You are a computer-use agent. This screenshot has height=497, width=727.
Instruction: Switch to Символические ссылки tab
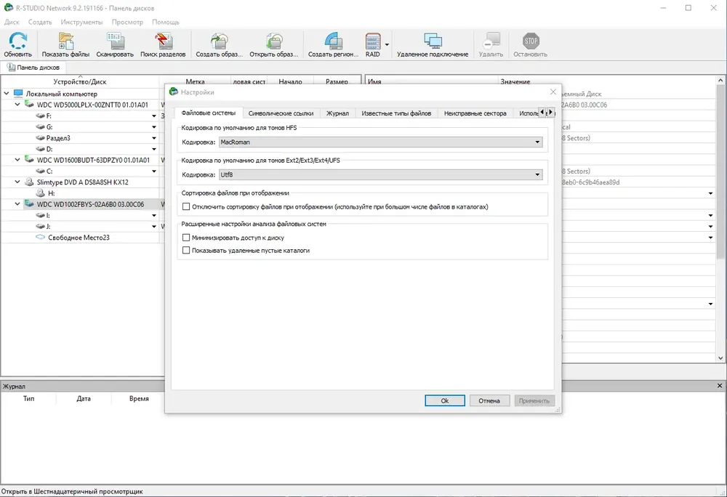281,113
